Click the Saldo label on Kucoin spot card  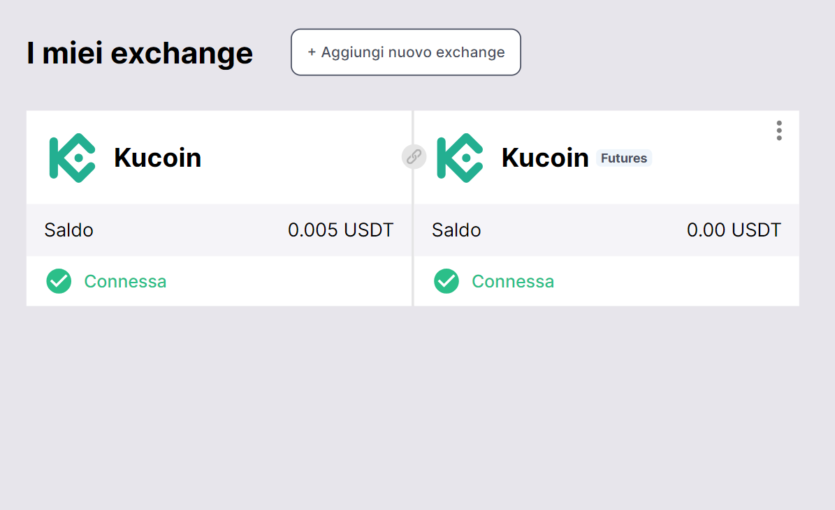(68, 230)
